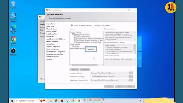Screen dimensions: 183x103
Task: Open Microsoft Edge desktop shortcut
Action: click(13, 29)
